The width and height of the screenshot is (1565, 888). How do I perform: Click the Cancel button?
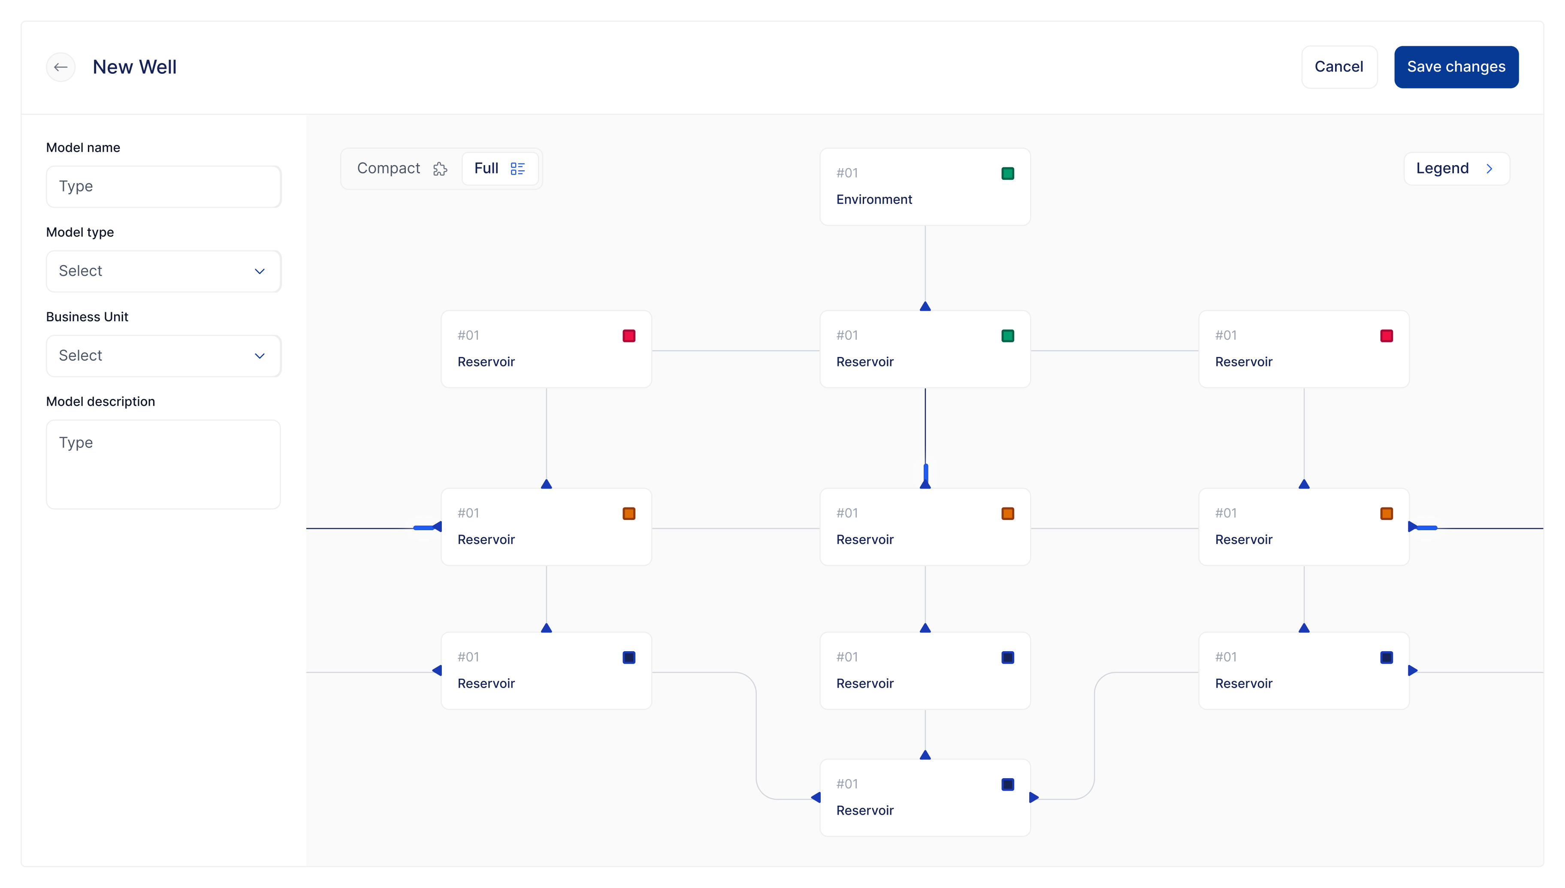click(1339, 67)
